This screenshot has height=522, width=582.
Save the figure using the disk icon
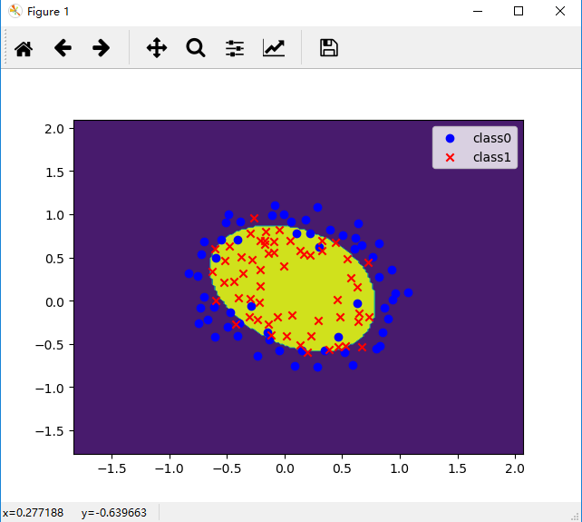click(329, 48)
